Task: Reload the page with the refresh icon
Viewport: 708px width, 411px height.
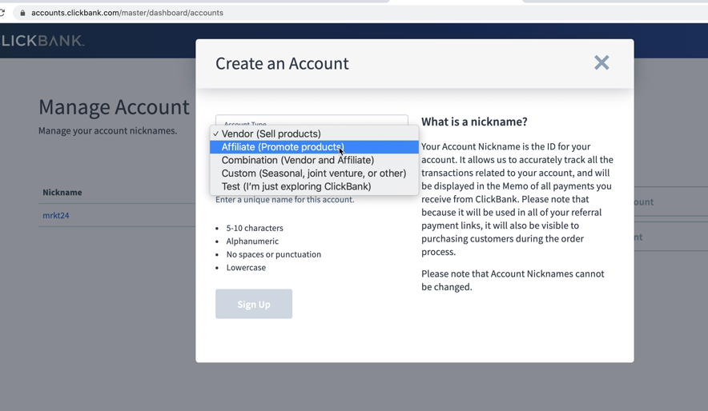Action: pos(2,13)
